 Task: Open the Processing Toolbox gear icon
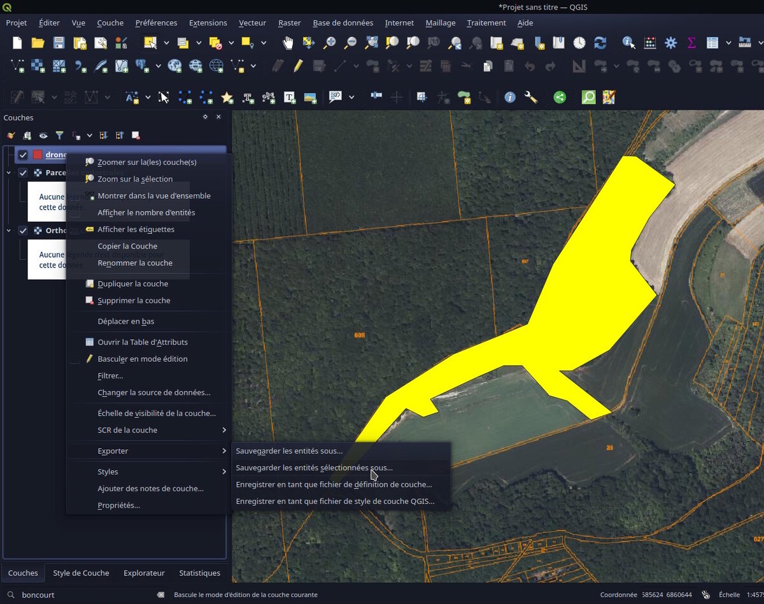[x=670, y=43]
